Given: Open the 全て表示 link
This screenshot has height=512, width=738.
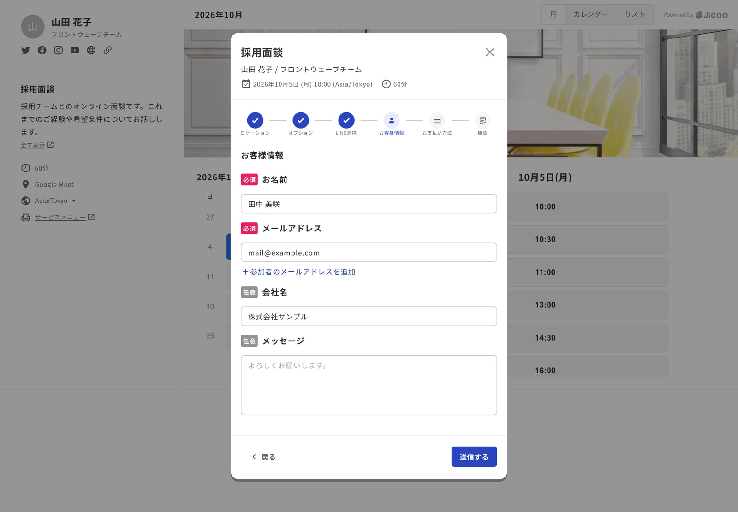Looking at the screenshot, I should pyautogui.click(x=37, y=145).
